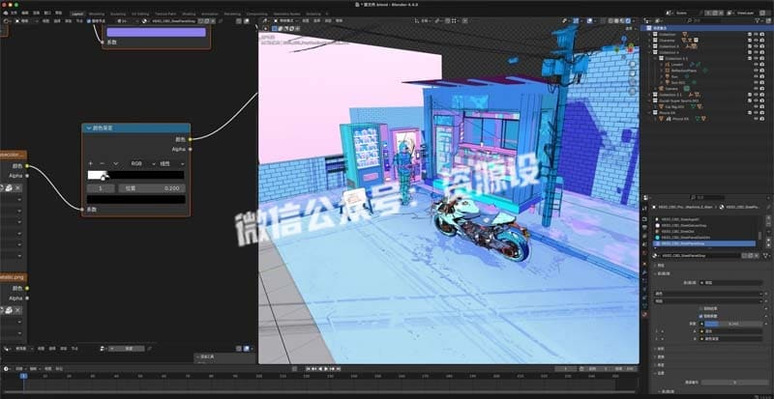Unlink material with X beside properties name field

[x=759, y=255]
